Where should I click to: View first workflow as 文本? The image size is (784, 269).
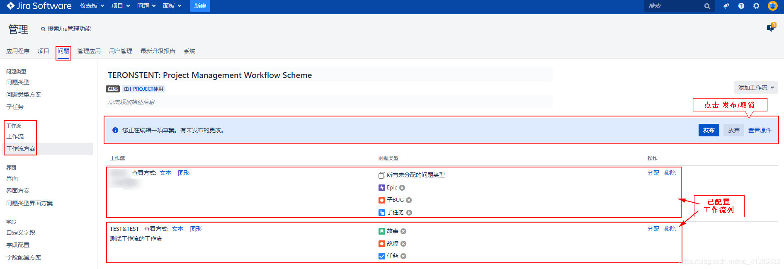[x=165, y=173]
